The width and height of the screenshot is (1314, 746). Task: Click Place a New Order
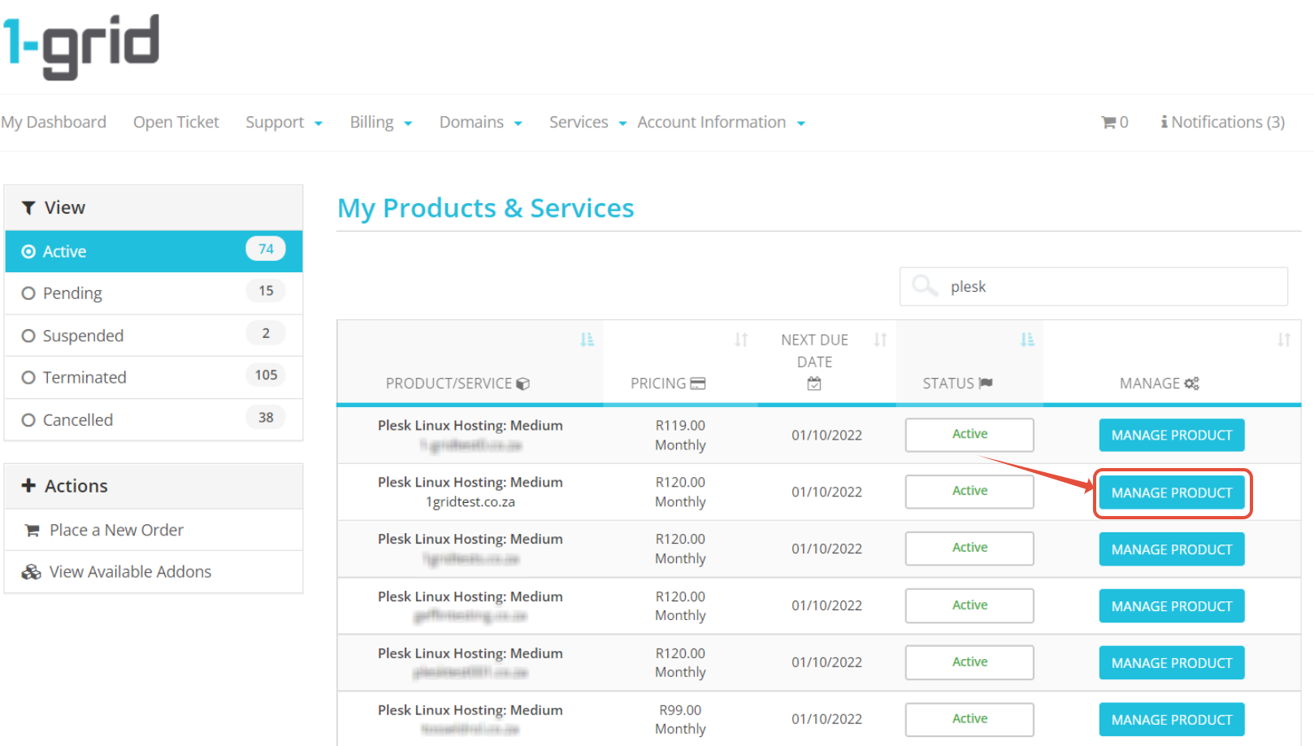pyautogui.click(x=116, y=531)
